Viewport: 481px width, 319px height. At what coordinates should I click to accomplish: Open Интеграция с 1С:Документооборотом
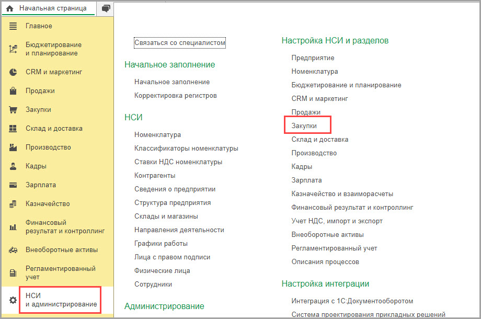(x=352, y=301)
